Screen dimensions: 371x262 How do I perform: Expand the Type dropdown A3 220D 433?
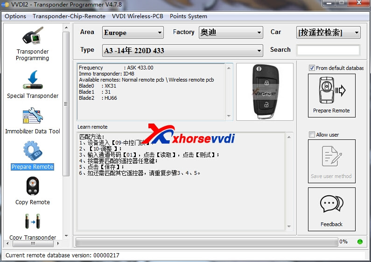click(182, 50)
